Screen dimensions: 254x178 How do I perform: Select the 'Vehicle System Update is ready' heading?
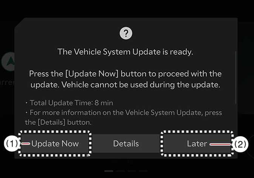tap(125, 52)
